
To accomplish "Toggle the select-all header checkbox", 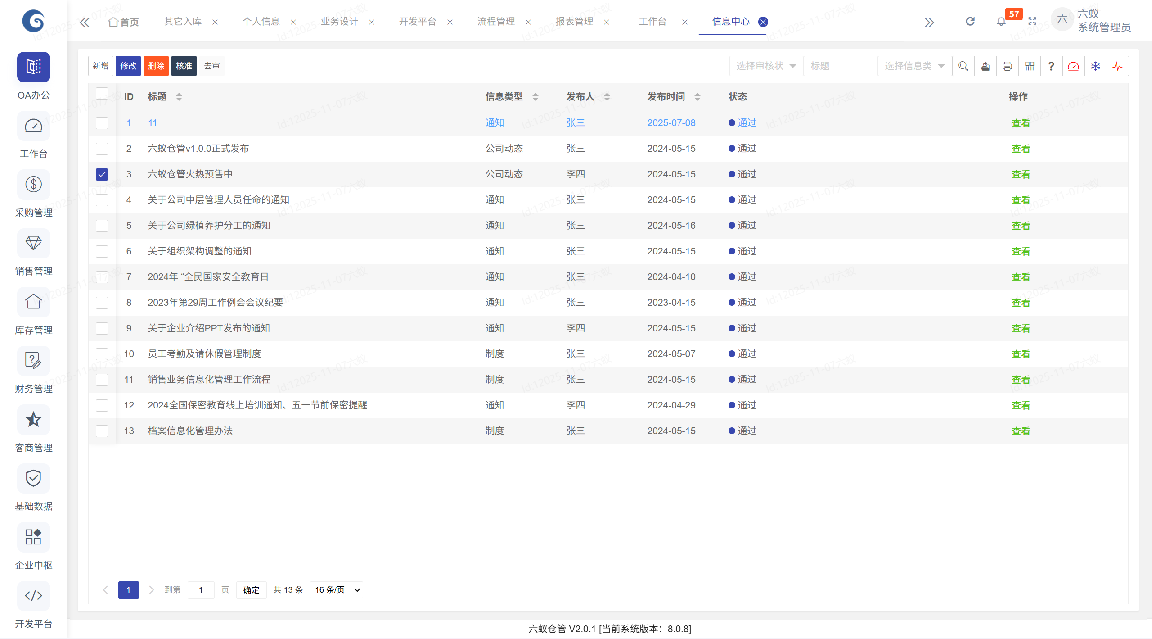I will click(x=102, y=93).
